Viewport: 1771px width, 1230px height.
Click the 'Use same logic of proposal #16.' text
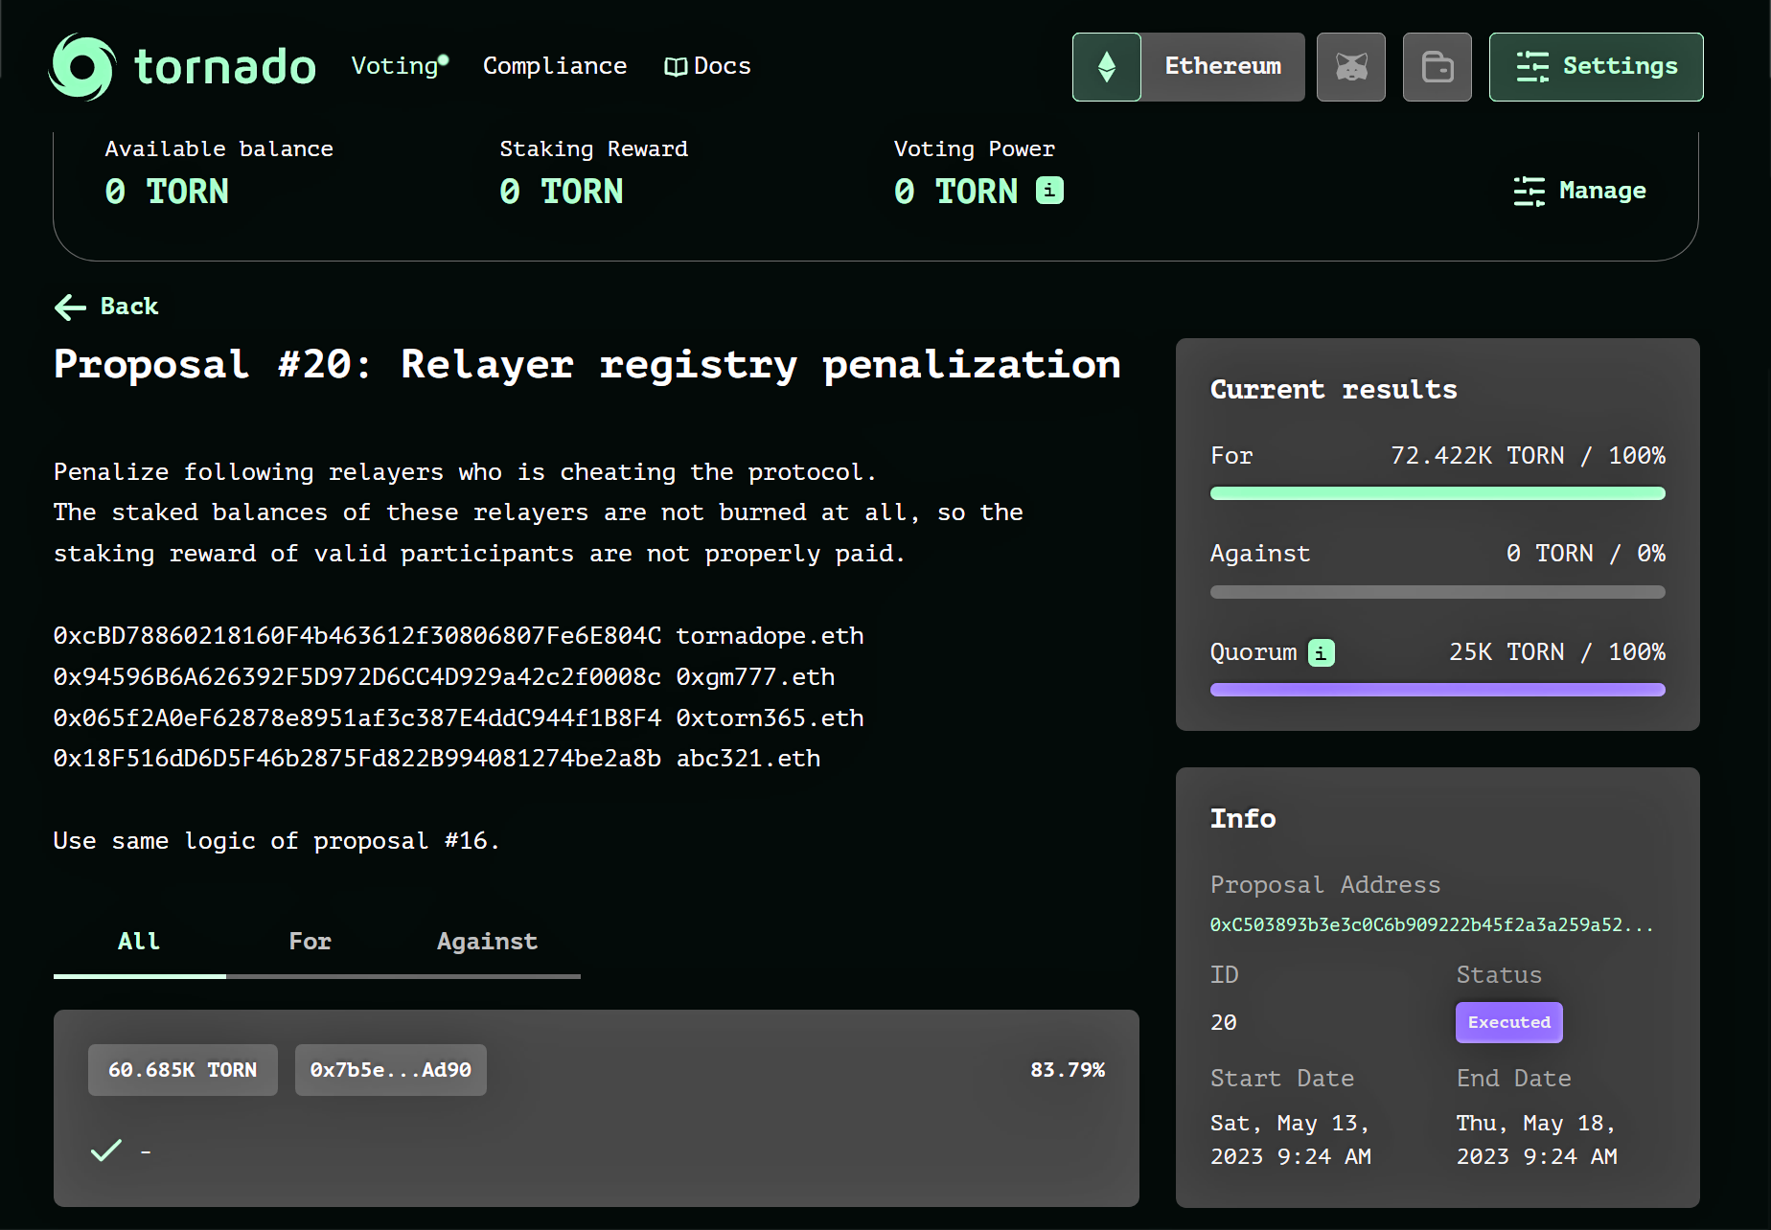[x=277, y=841]
